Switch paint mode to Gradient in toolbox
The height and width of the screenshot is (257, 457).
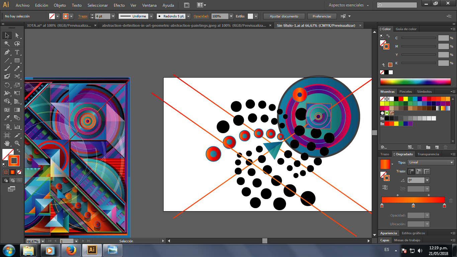[12, 172]
